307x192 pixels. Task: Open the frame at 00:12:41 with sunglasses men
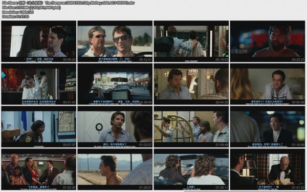[115, 41]
